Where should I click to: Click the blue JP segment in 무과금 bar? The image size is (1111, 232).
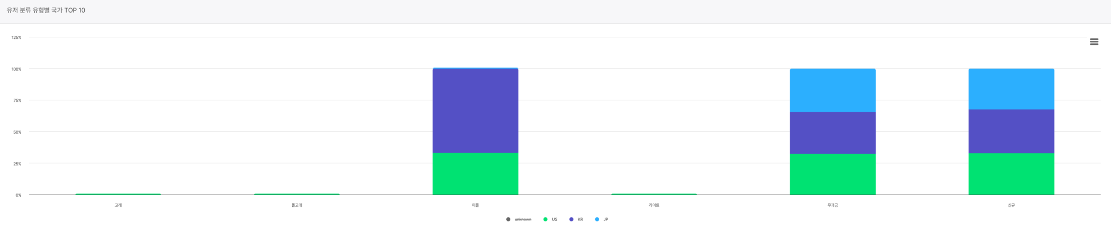point(832,90)
